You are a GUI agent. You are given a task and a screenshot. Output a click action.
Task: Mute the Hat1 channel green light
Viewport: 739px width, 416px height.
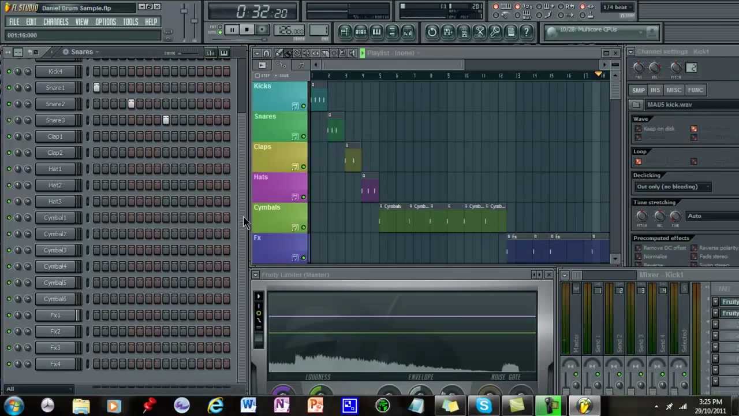point(9,169)
